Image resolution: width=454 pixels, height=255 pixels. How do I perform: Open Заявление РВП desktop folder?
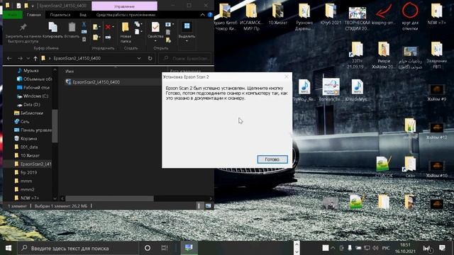(437, 55)
